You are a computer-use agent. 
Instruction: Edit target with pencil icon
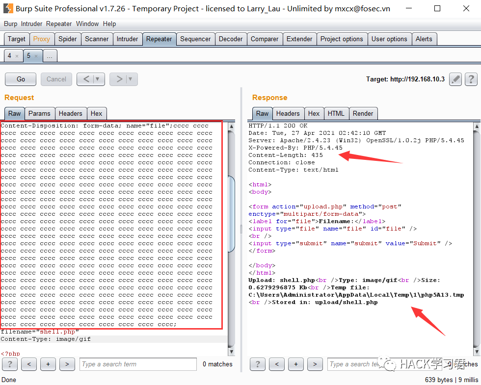[x=455, y=79]
